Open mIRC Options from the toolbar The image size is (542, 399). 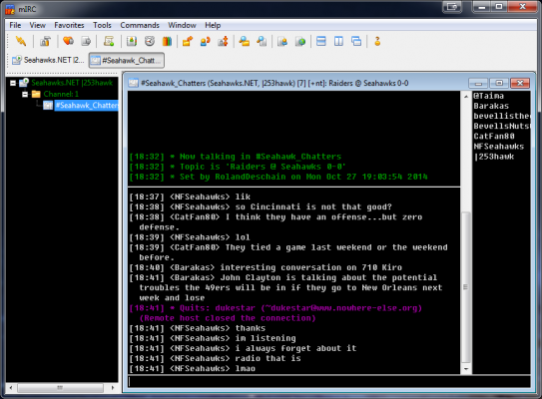(x=45, y=41)
